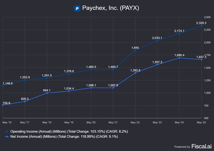214x151 pixels.
Task: Click the 1,460.5 operating income data label
Action: (x=91, y=67)
